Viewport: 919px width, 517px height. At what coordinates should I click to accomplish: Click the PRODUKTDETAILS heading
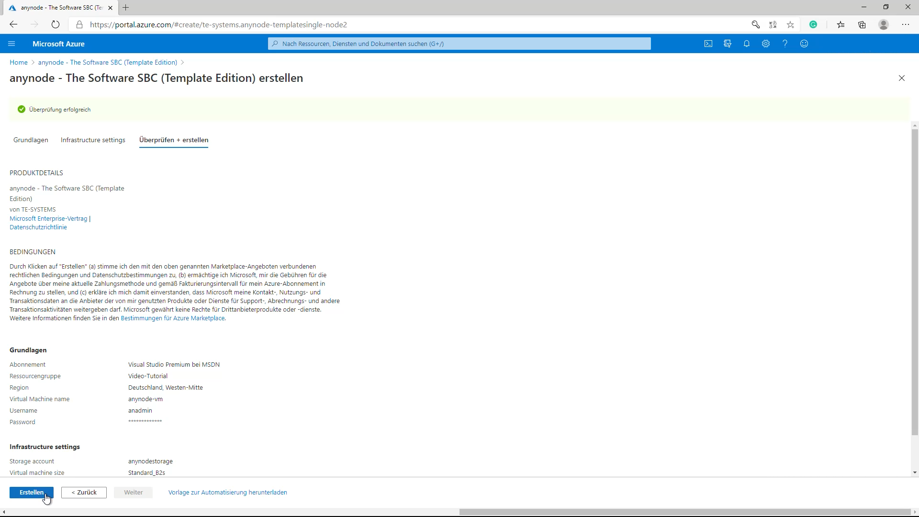(x=36, y=173)
